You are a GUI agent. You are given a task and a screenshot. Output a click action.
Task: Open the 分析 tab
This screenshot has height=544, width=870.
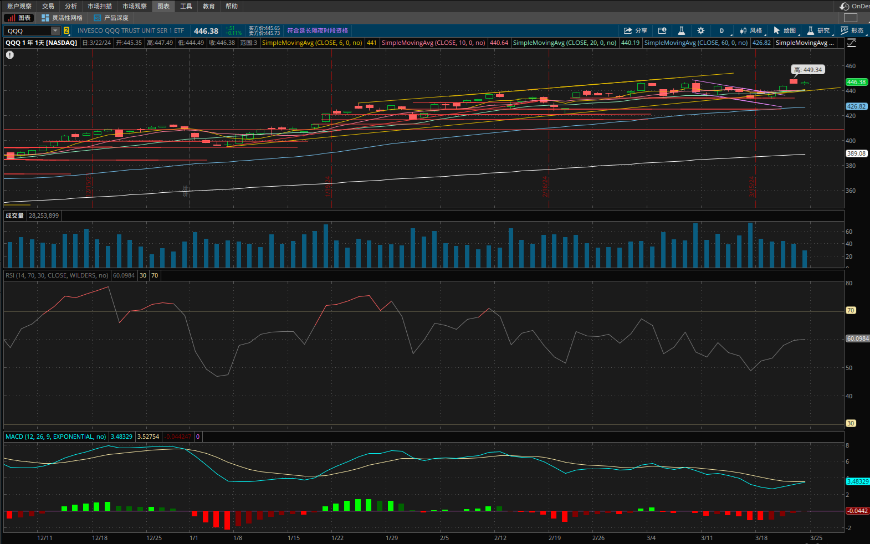(71, 6)
